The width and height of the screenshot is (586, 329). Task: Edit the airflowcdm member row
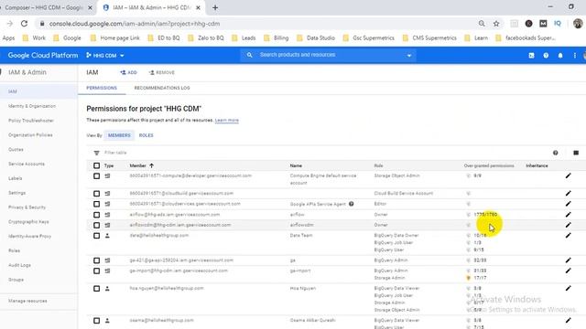[568, 225]
